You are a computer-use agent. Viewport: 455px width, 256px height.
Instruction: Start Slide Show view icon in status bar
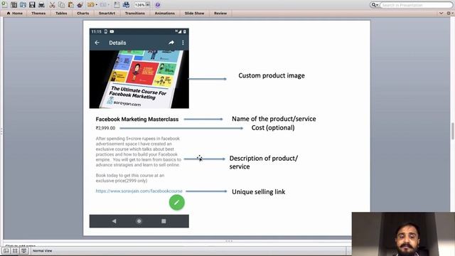tap(23, 251)
